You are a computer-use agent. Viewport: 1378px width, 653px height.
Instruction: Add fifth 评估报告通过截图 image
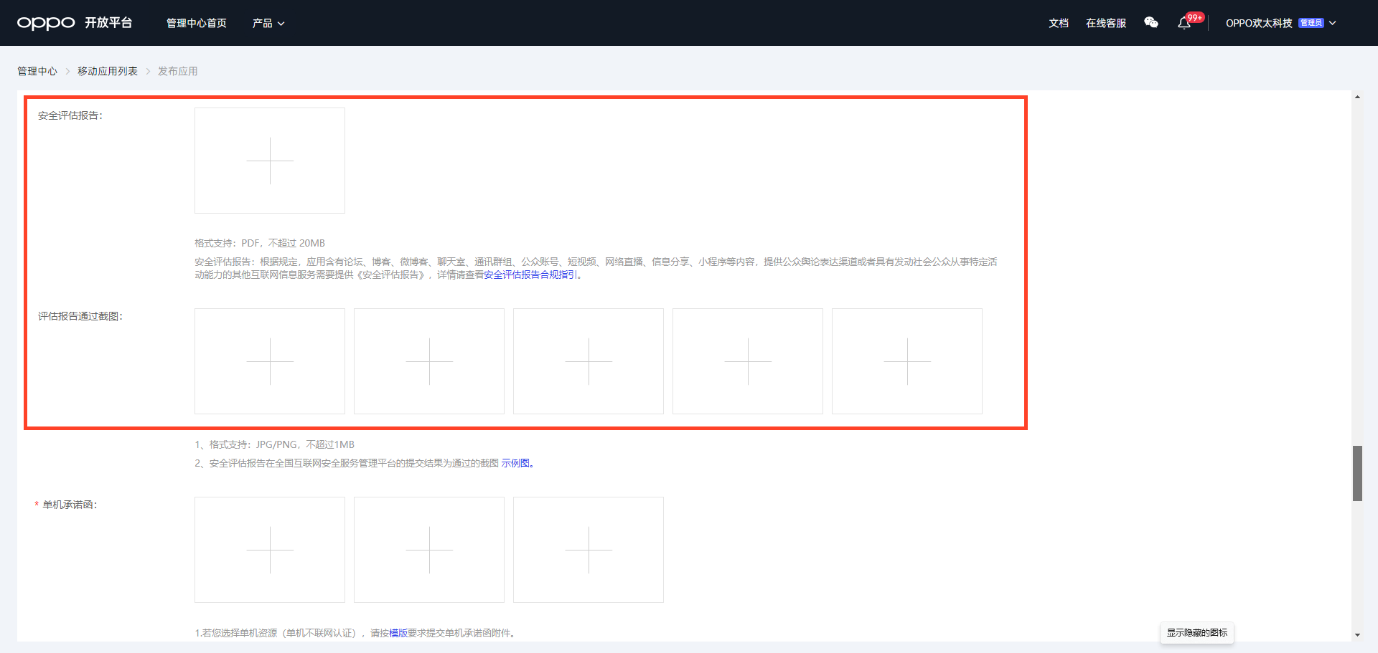[x=907, y=361]
